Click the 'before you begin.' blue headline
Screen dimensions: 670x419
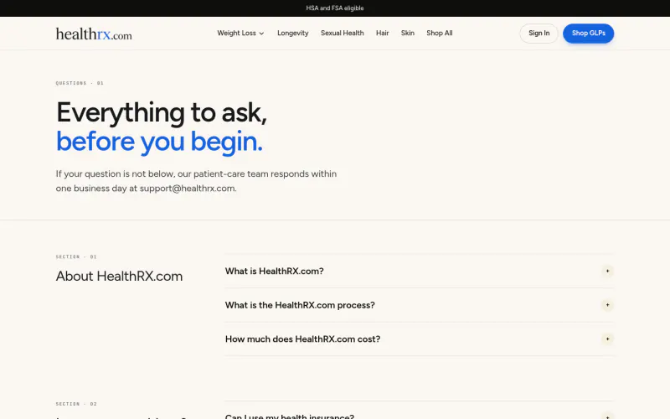pyautogui.click(x=159, y=142)
